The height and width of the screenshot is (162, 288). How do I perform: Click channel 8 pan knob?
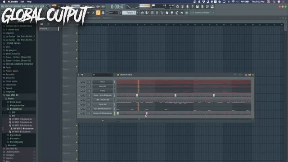[x=82, y=113]
